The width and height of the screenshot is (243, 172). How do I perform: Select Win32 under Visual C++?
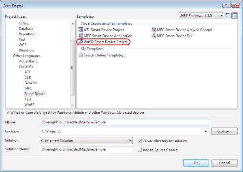[x=29, y=105]
